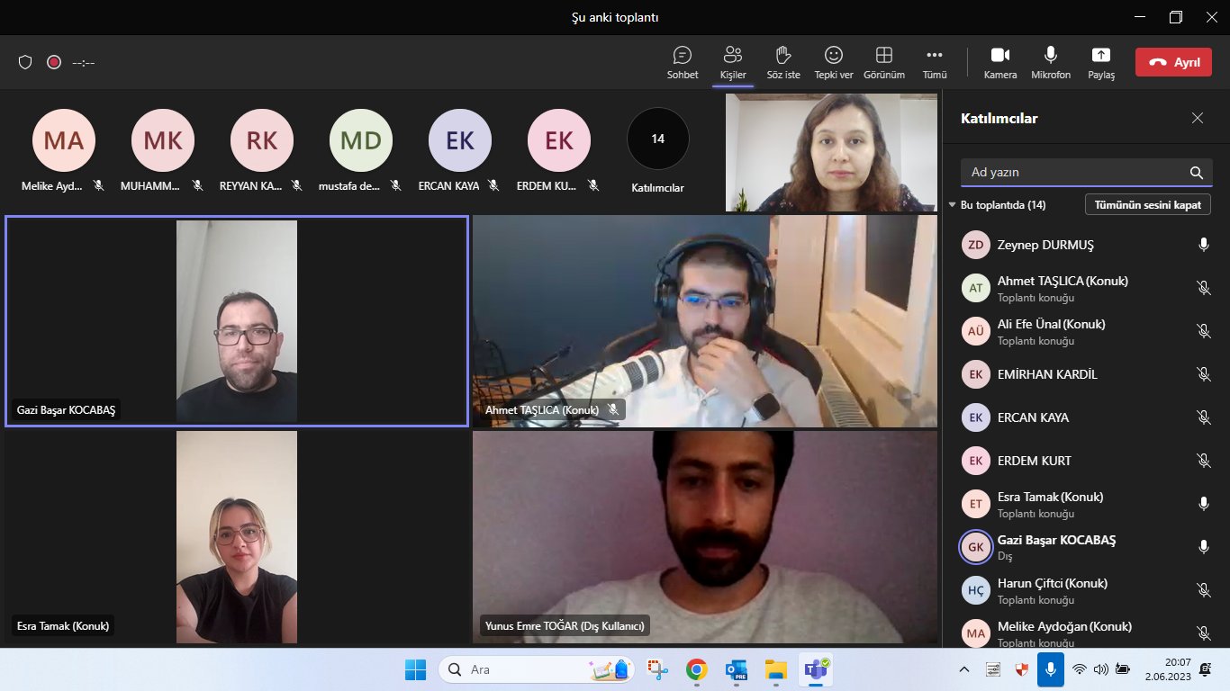Click MK avatar tile for MUHAMM...
Screen dimensions: 1230x691
(163, 140)
